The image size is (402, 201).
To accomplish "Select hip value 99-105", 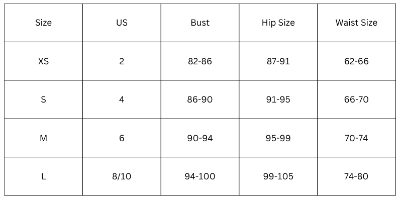I will (278, 176).
